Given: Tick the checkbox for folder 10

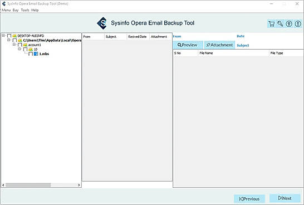Looking at the screenshot, I should 25,50.
